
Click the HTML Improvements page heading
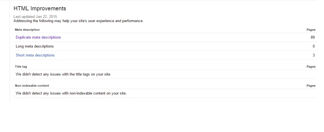tap(40, 8)
